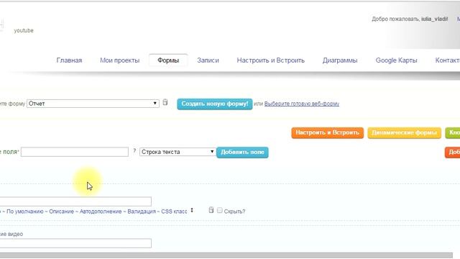Open Настроить и Встроить navigation tab

[x=271, y=60]
